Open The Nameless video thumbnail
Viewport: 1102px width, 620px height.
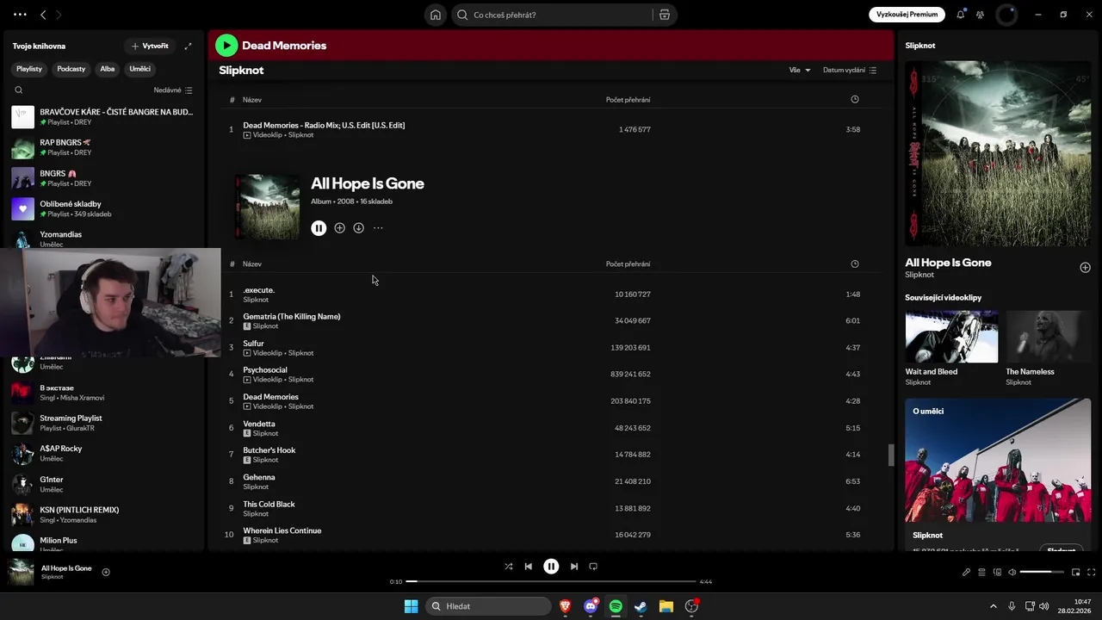point(1048,337)
